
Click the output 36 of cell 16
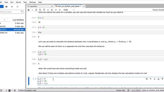coord(39,22)
